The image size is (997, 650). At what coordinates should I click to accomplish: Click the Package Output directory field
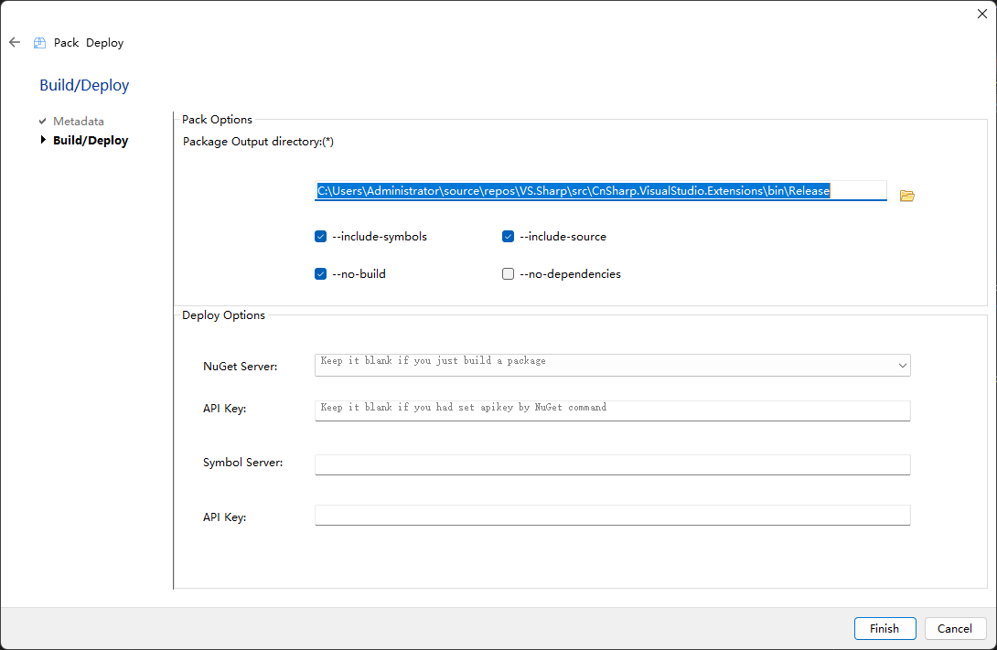[601, 191]
